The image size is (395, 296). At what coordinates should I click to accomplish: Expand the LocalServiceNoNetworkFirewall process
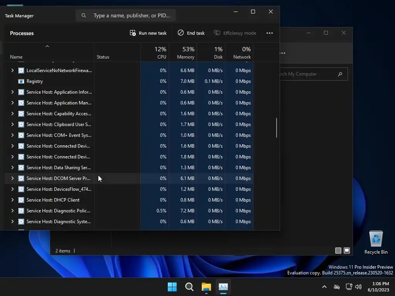12,71
